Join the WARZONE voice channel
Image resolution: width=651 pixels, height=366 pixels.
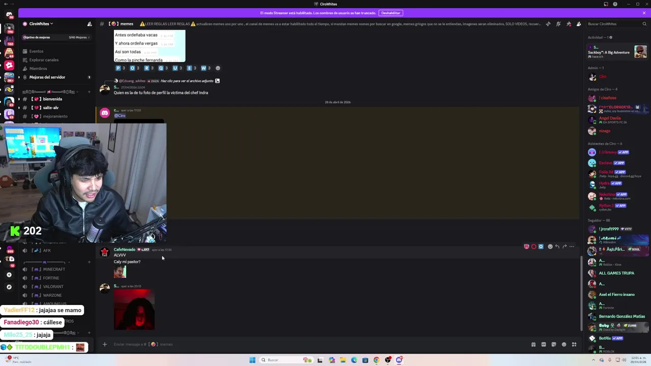pyautogui.click(x=56, y=295)
